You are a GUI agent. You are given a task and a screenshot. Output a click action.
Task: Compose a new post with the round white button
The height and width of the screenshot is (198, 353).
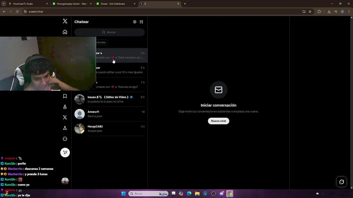pyautogui.click(x=65, y=152)
